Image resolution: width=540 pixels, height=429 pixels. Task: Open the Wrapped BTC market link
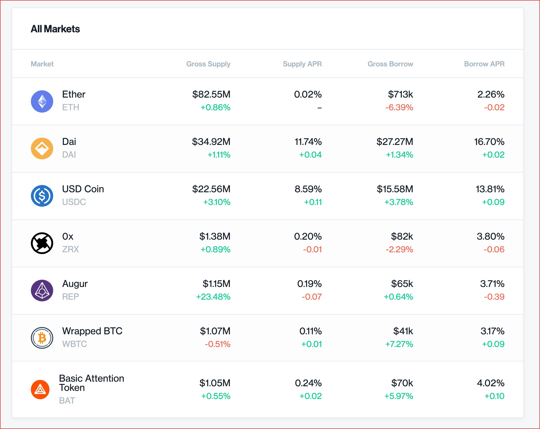point(92,331)
